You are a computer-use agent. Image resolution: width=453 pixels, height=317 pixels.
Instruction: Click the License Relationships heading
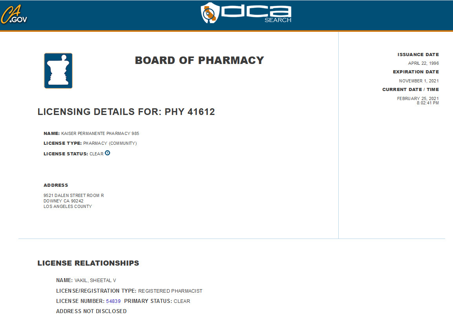pos(88,263)
